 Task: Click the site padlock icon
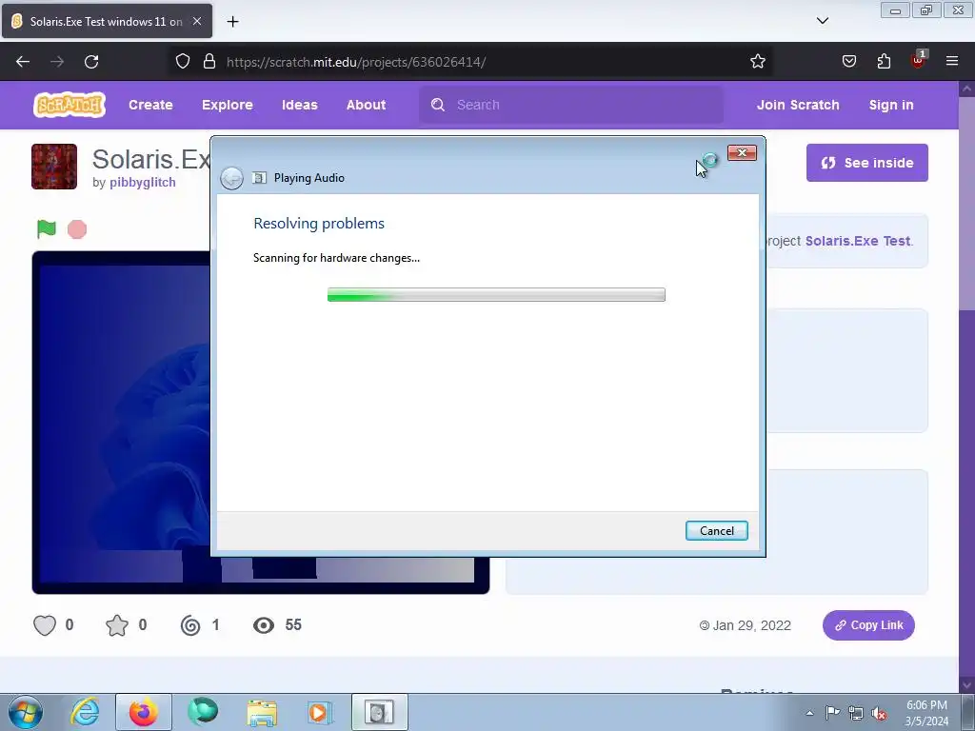pos(209,62)
